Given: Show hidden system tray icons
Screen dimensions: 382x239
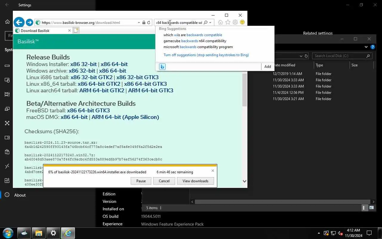Looking at the screenshot, I should (x=319, y=233).
